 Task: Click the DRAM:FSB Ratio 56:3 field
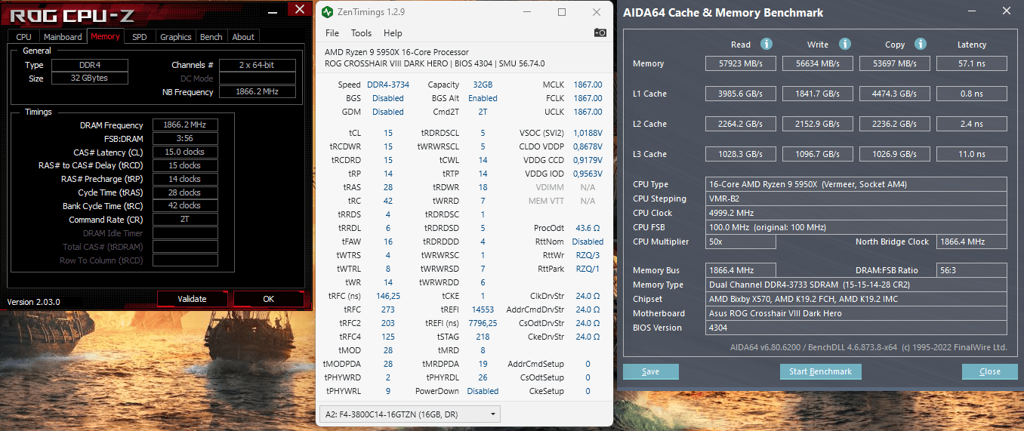point(970,270)
